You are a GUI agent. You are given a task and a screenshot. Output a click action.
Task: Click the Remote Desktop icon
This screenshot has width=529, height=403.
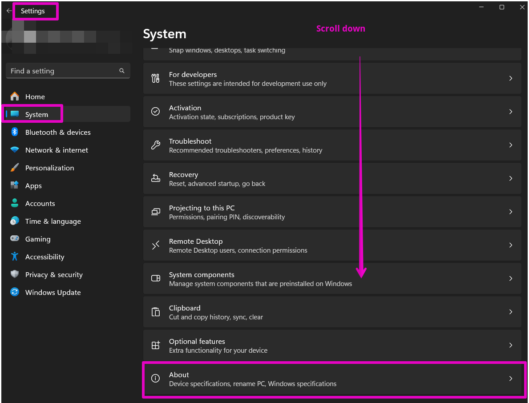(156, 245)
